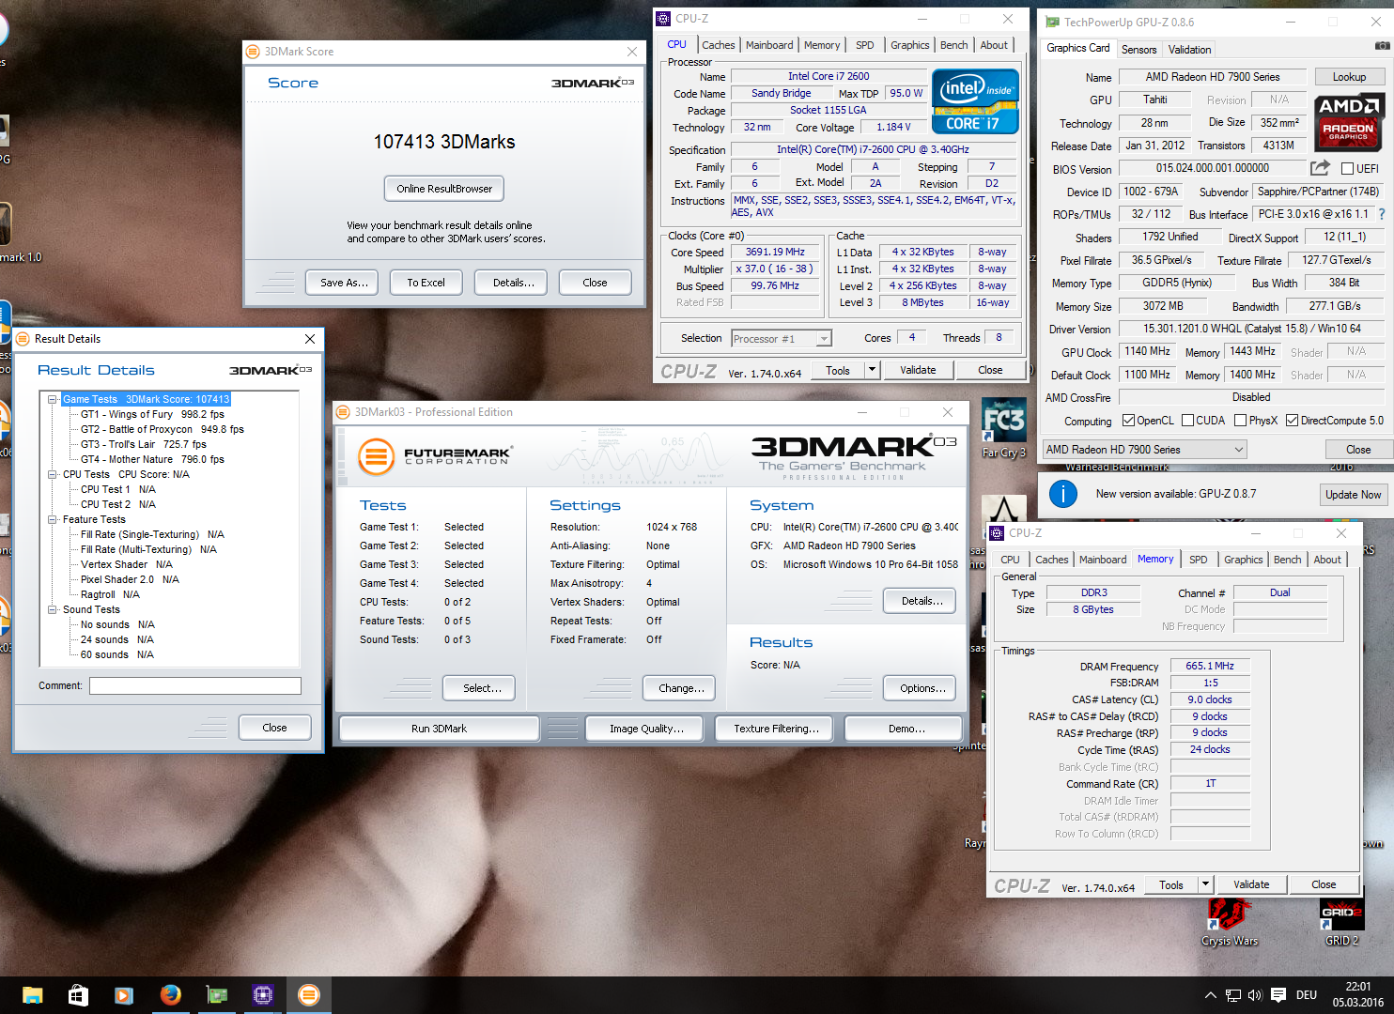
Task: Launch Firefox from the taskbar
Action: pos(170,995)
